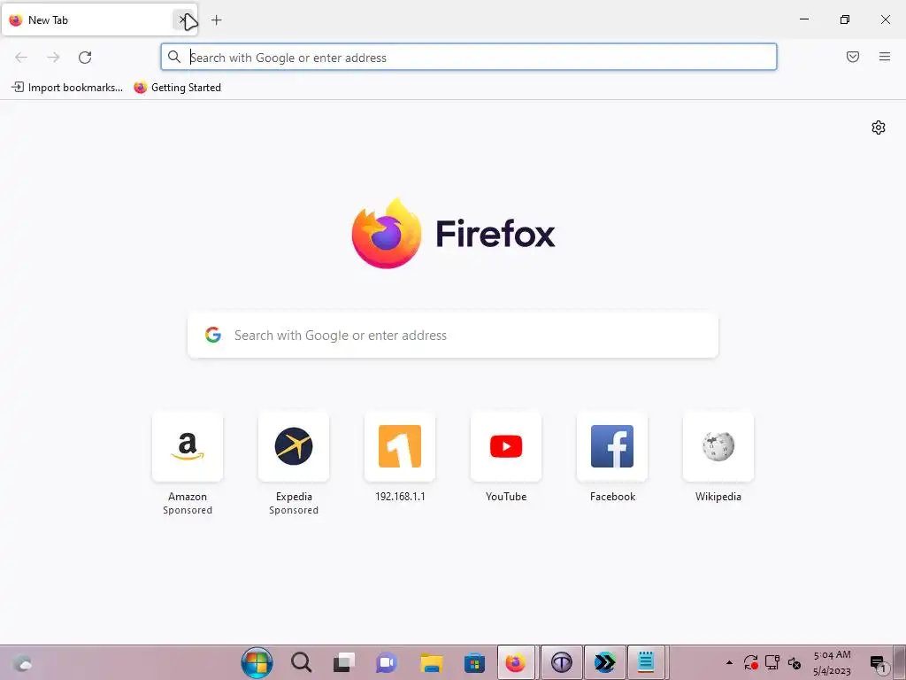Show hidden system tray icons
The height and width of the screenshot is (680, 906).
tap(729, 662)
